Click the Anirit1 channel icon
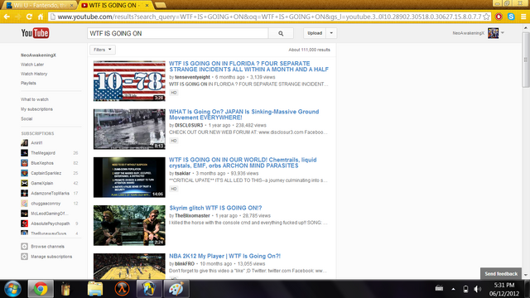Screen dimensions: 530x298 (24, 143)
